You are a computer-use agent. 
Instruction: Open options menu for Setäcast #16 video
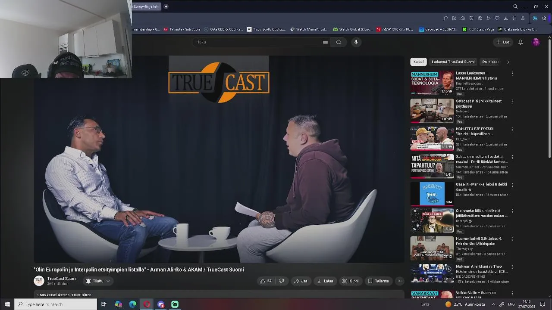click(512, 102)
